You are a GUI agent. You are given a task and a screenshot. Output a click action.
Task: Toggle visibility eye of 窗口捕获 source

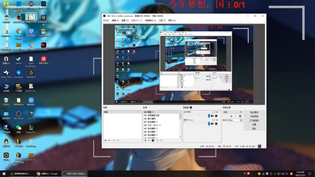click(x=145, y=119)
